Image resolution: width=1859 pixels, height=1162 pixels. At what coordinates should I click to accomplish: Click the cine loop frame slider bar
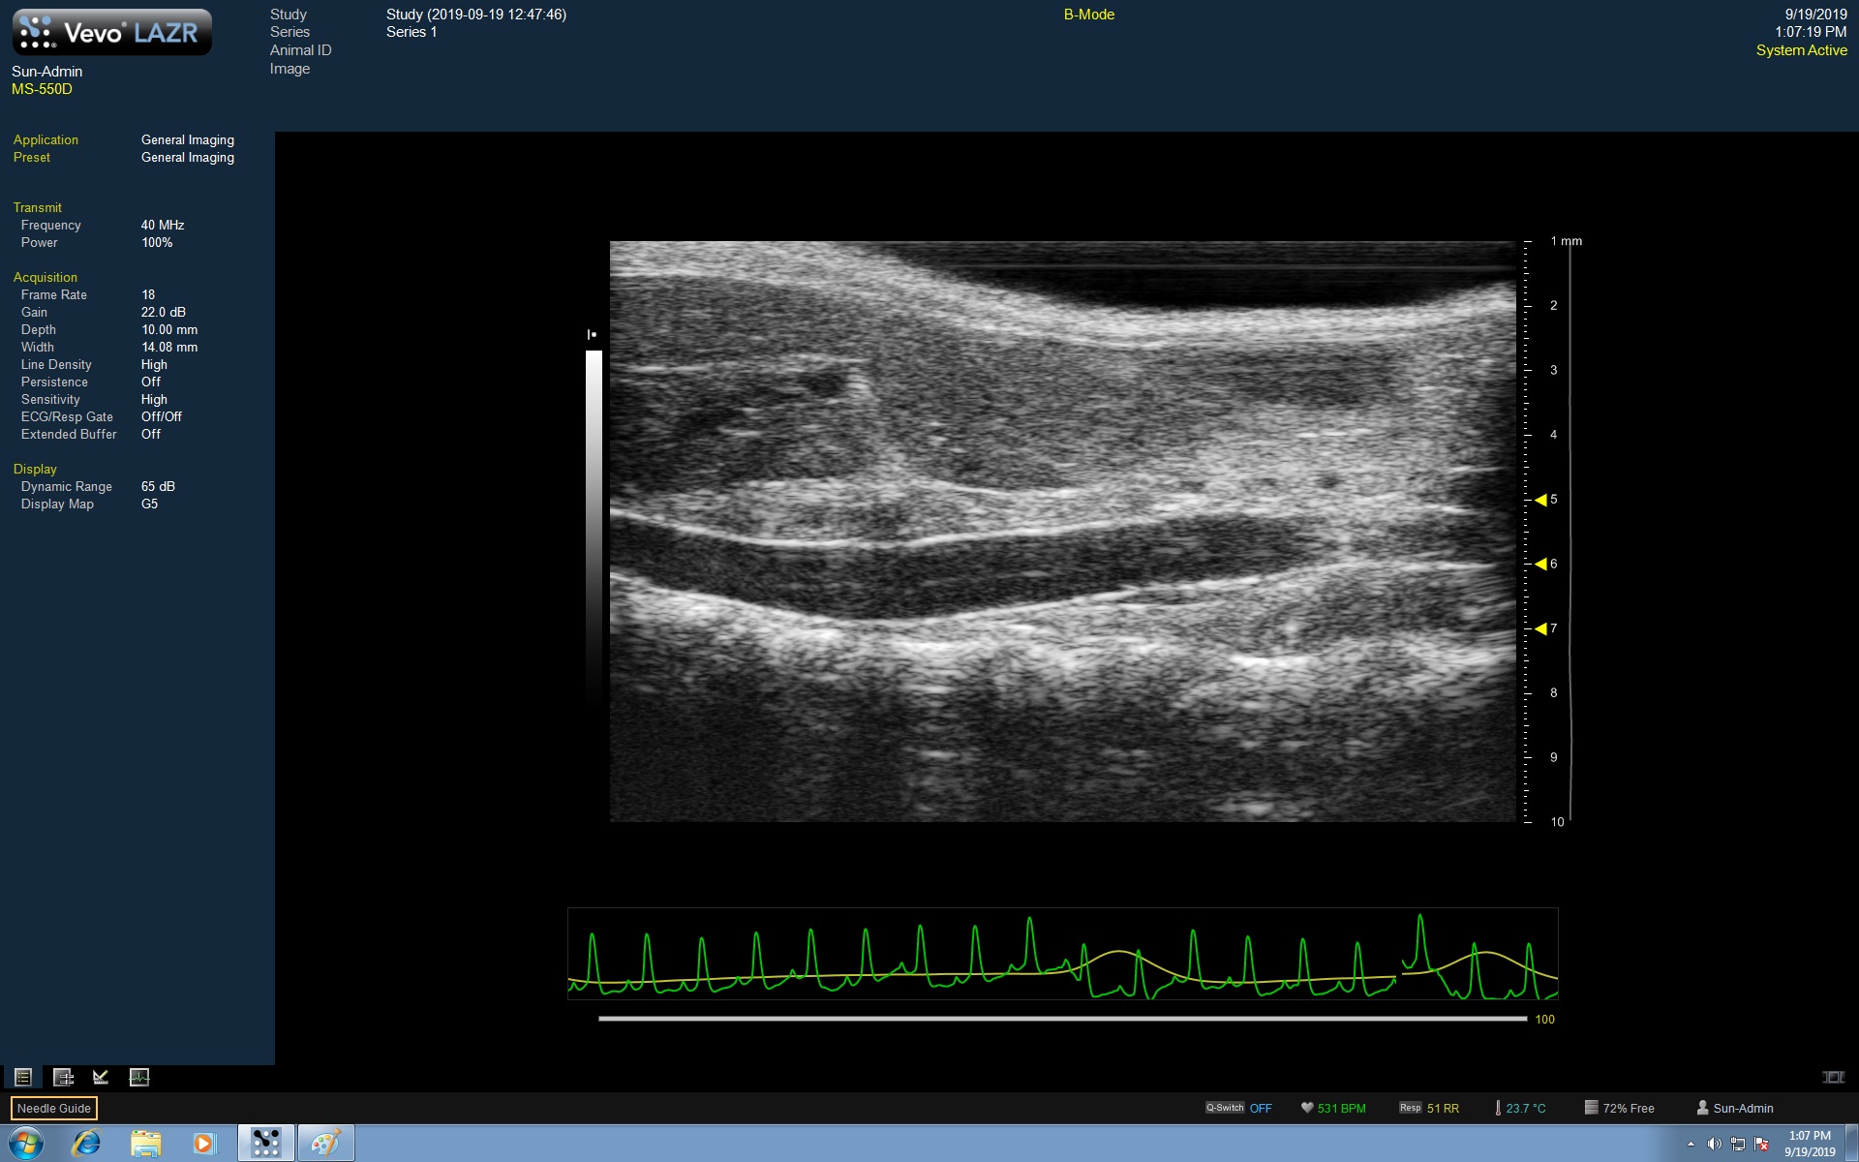[1061, 1019]
